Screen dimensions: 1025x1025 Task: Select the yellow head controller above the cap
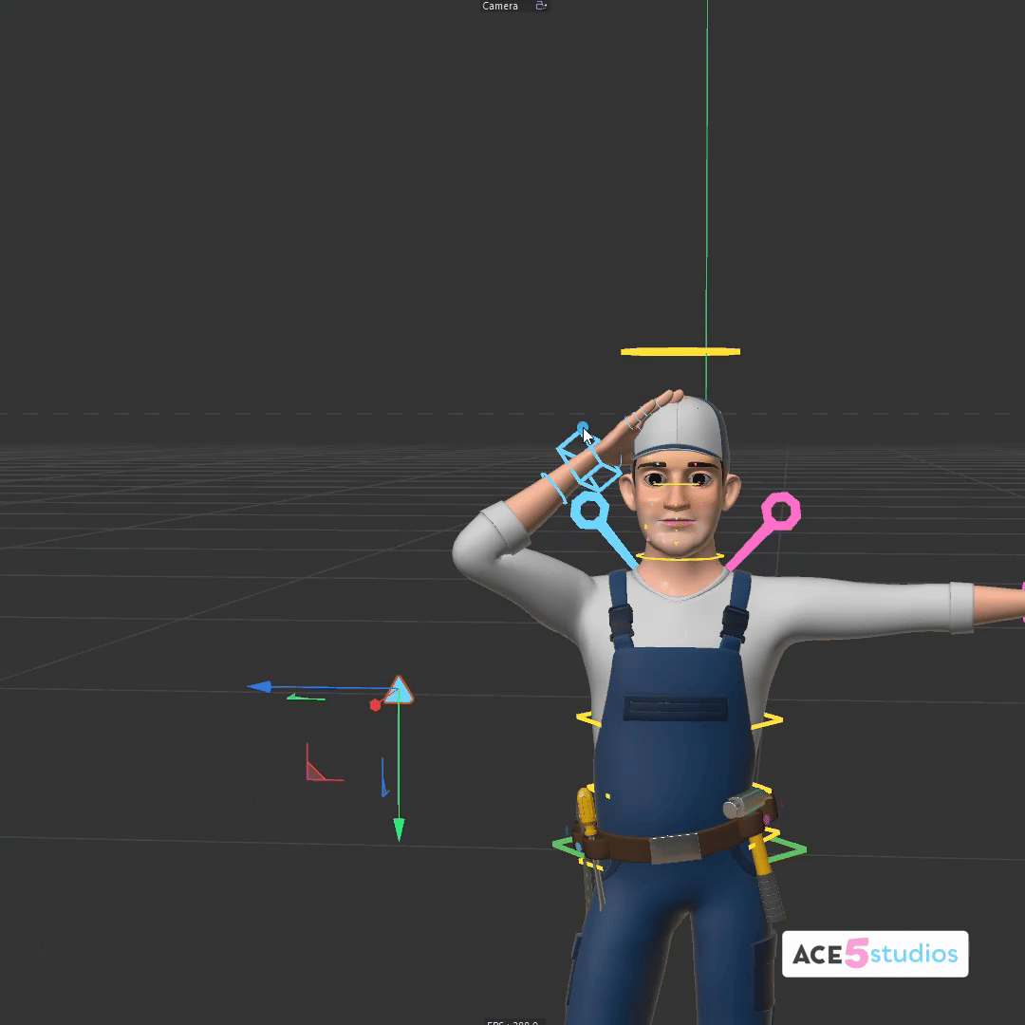(x=680, y=352)
